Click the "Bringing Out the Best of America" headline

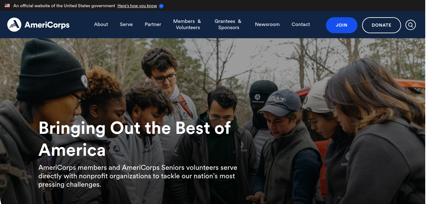click(135, 139)
